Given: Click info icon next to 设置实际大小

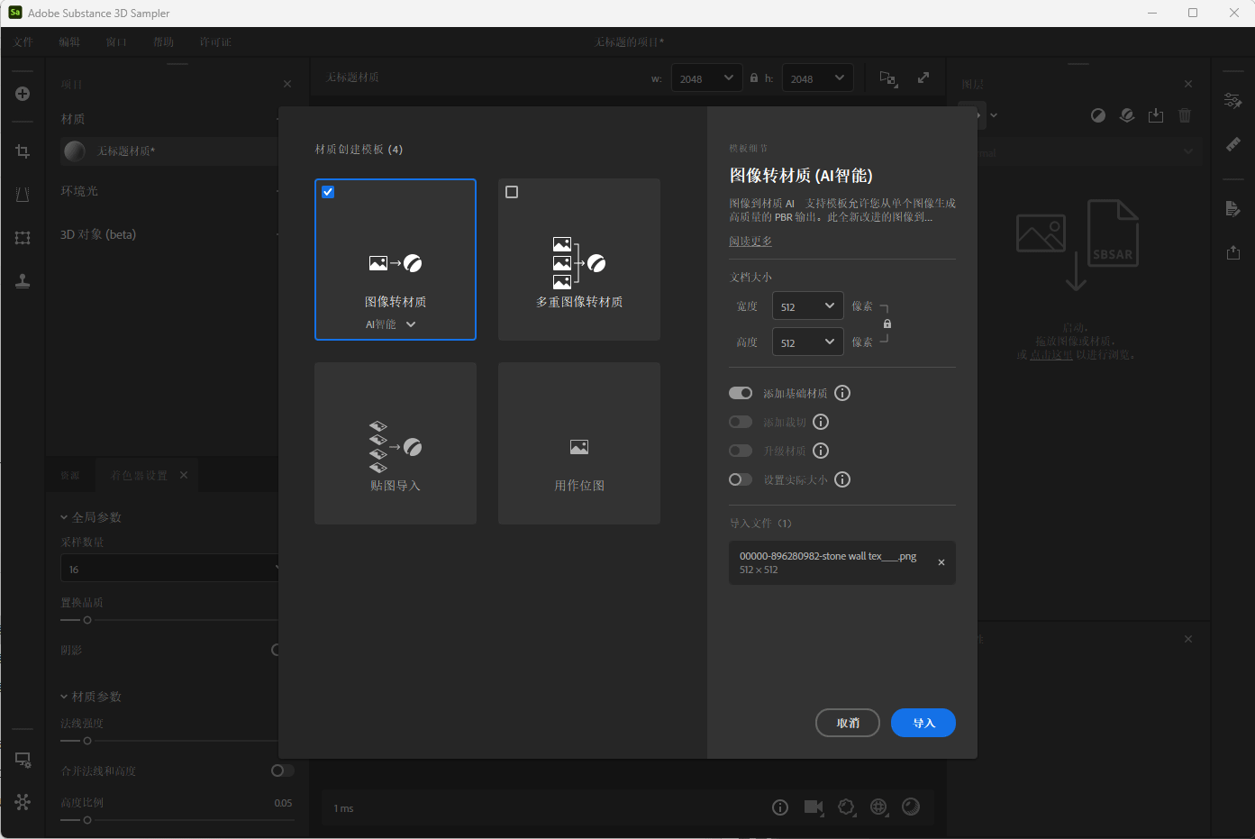Looking at the screenshot, I should coord(842,479).
